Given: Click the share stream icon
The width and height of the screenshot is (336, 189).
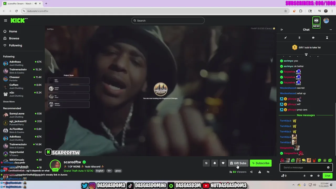Looking at the screenshot, I should pos(251,172).
